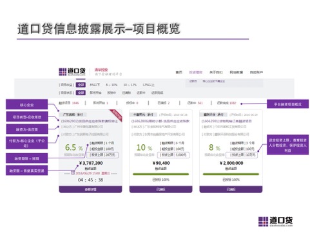310x233 pixels.
Task: Open 关于我们 in the top navigation
Action: (x=216, y=72)
